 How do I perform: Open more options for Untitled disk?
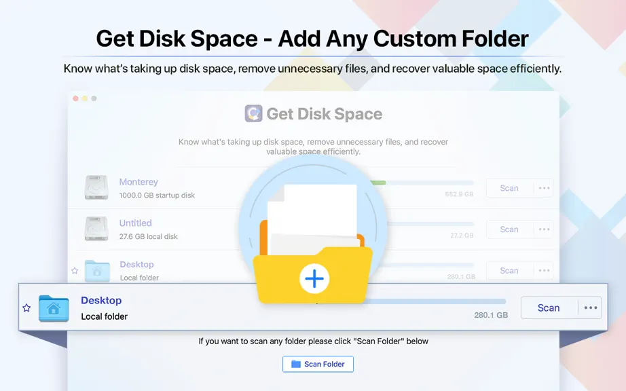tap(544, 229)
